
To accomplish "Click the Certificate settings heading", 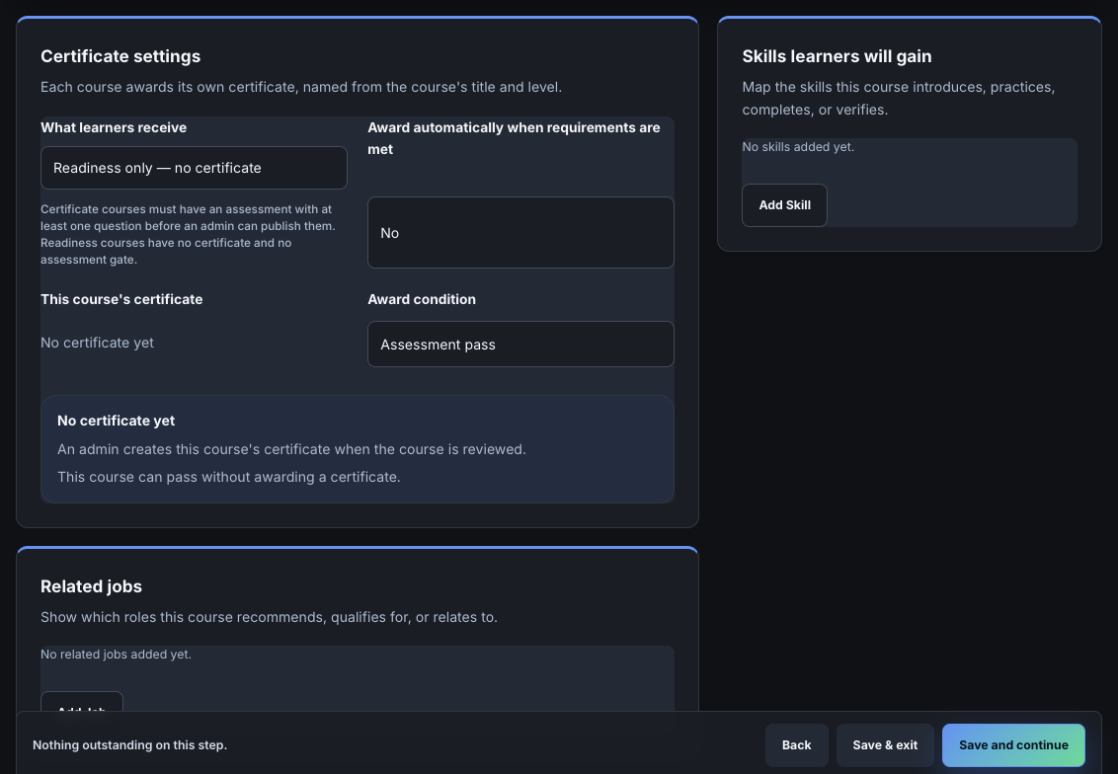I will pyautogui.click(x=120, y=56).
